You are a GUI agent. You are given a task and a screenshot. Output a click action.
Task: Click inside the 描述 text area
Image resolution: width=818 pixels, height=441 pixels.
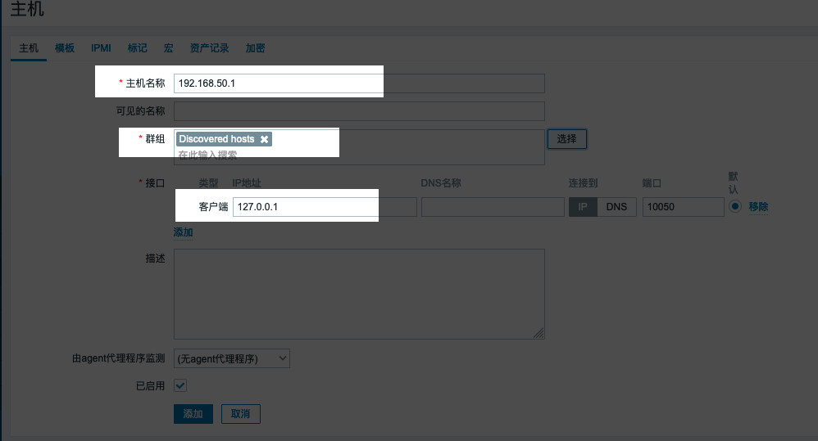click(x=359, y=294)
